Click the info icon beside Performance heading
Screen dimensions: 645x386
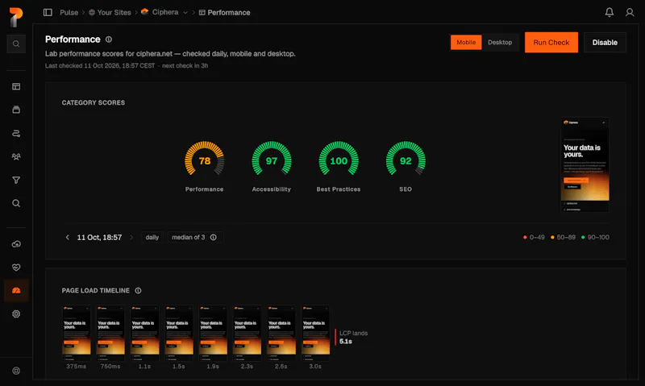tap(109, 39)
